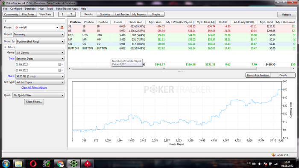
Task: Open File Explorer from the taskbar
Action: tap(18, 164)
